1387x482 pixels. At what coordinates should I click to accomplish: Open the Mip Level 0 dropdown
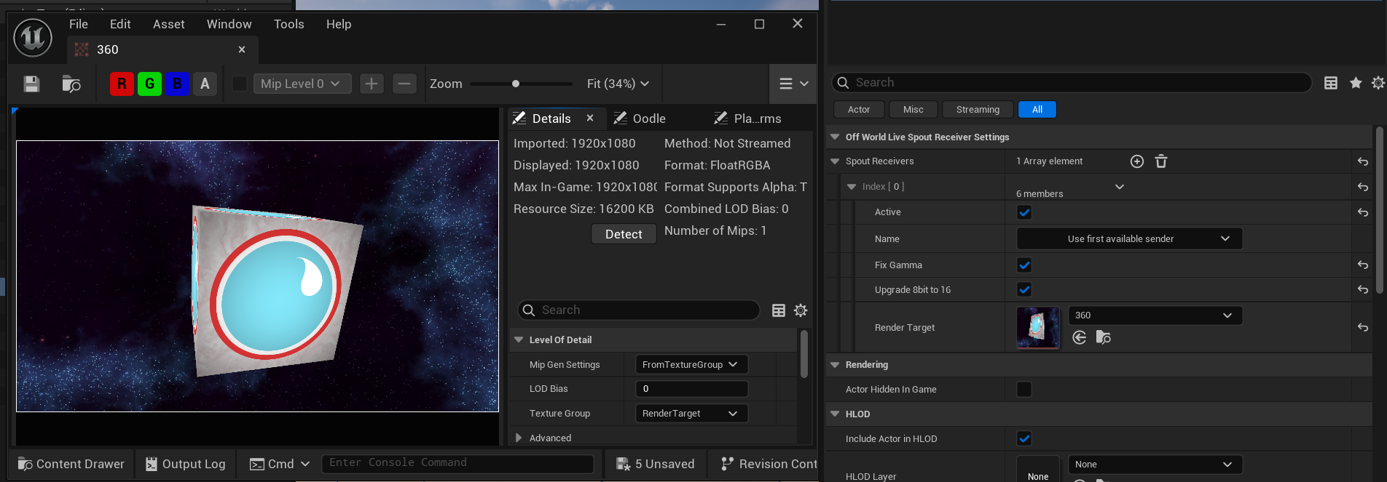tap(302, 84)
